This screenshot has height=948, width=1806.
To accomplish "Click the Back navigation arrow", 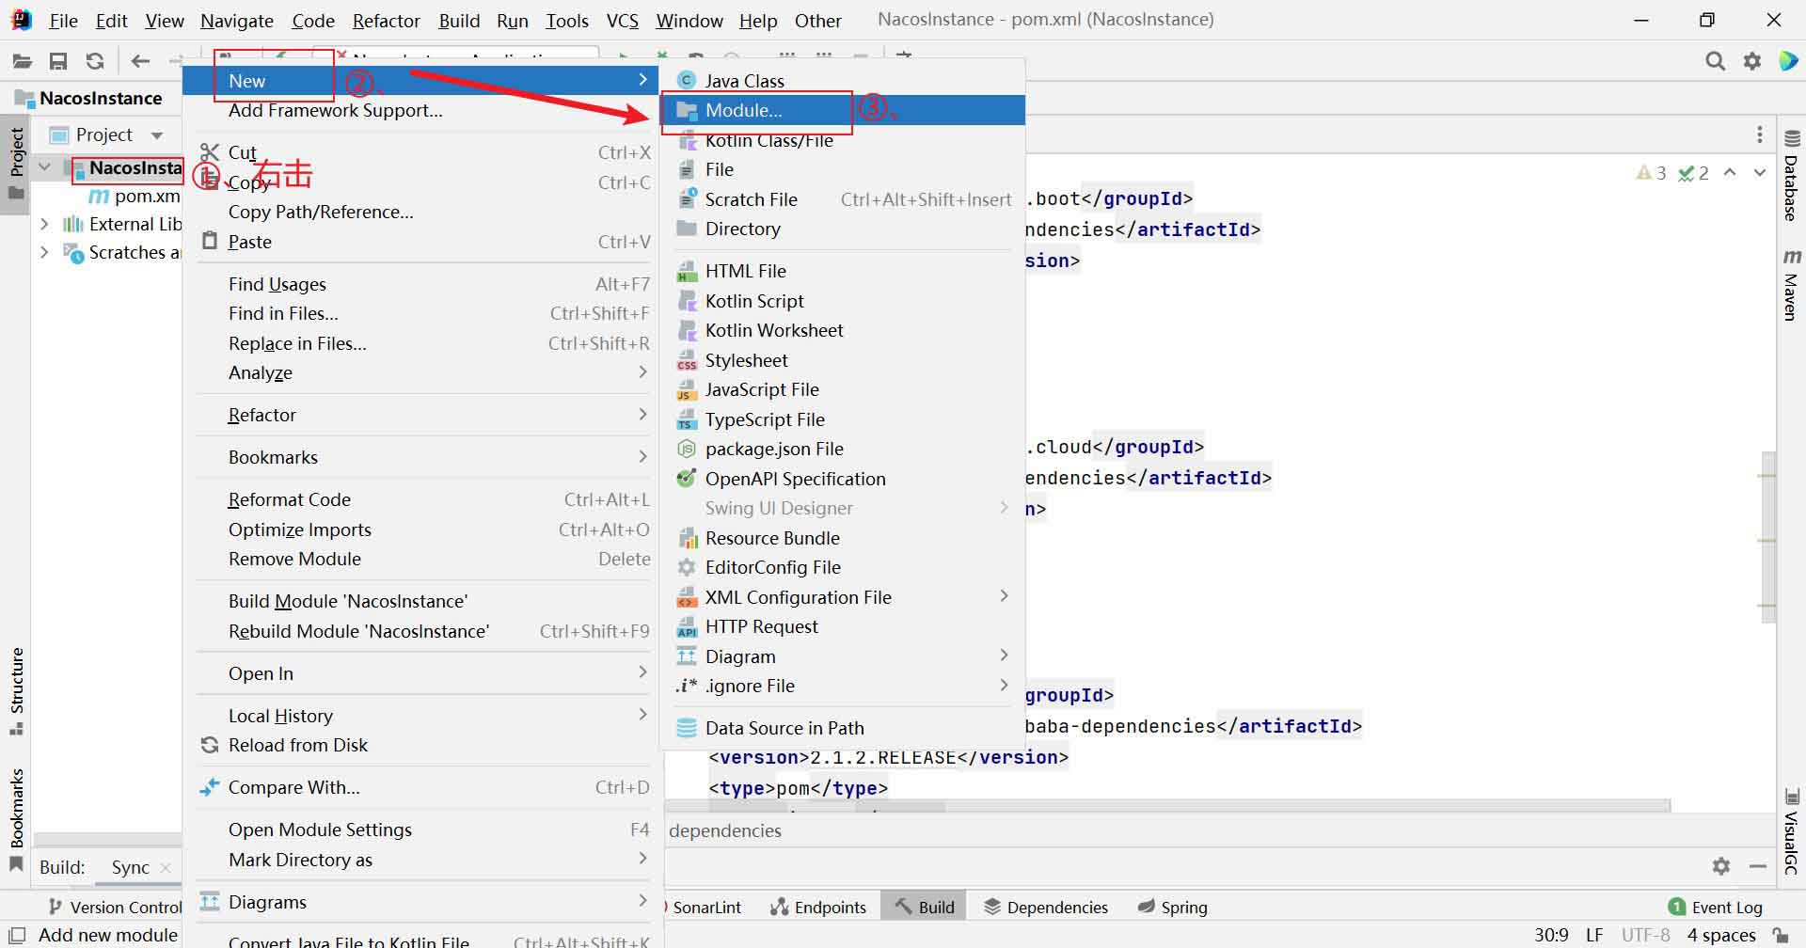I will 140,61.
